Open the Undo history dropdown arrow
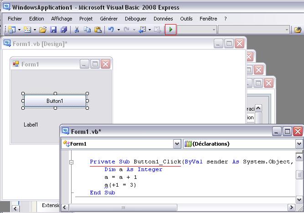 [119, 30]
